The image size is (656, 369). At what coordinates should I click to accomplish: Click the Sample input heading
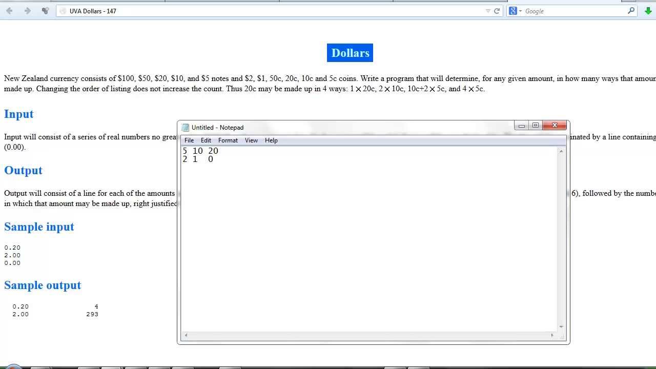(39, 227)
